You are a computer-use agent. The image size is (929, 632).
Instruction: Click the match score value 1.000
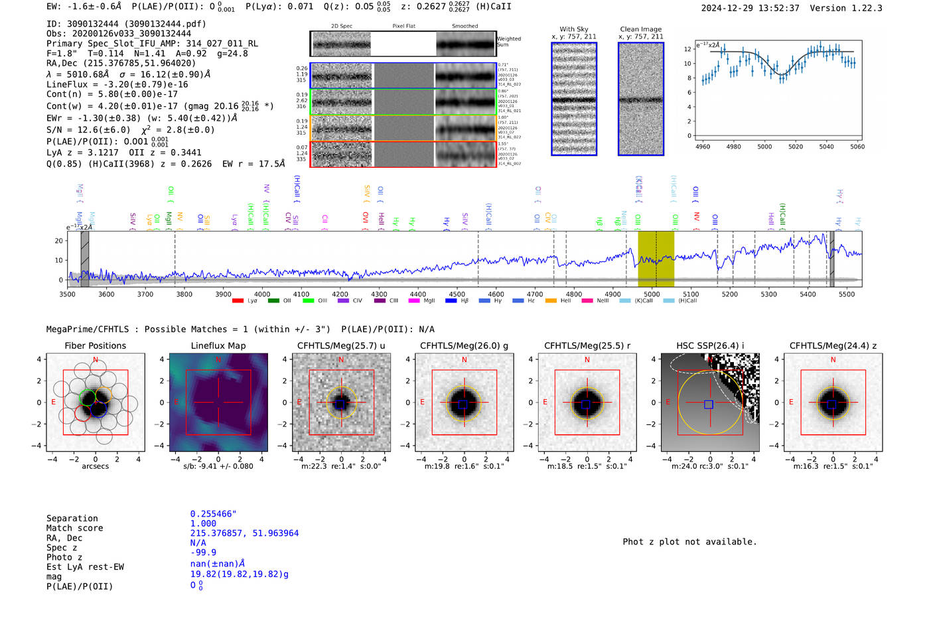203,523
